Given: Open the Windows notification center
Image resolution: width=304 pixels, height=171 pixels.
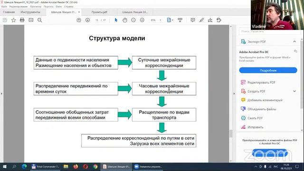Looking at the screenshot, I should [x=297, y=167].
